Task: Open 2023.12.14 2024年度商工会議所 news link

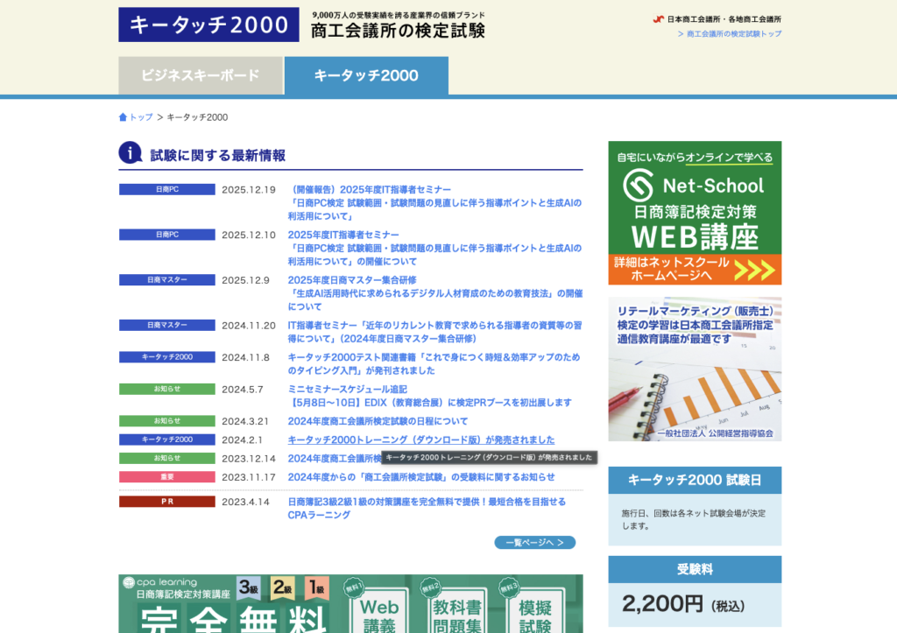Action: 335,459
